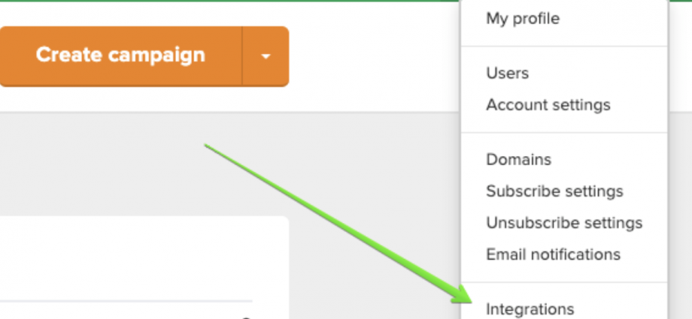692x319 pixels.
Task: Click the green strip at the top edge
Action: 226,1
